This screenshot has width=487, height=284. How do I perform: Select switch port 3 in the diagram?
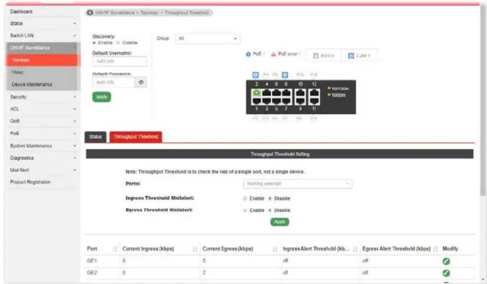click(266, 101)
